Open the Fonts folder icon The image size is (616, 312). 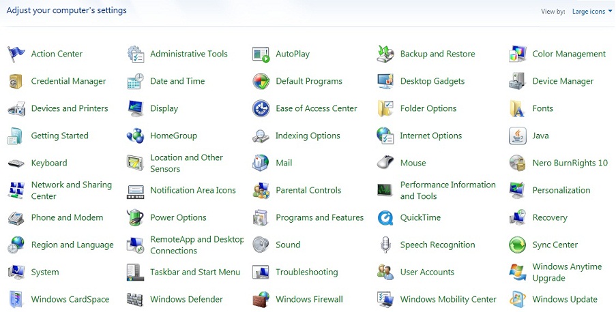pos(517,109)
